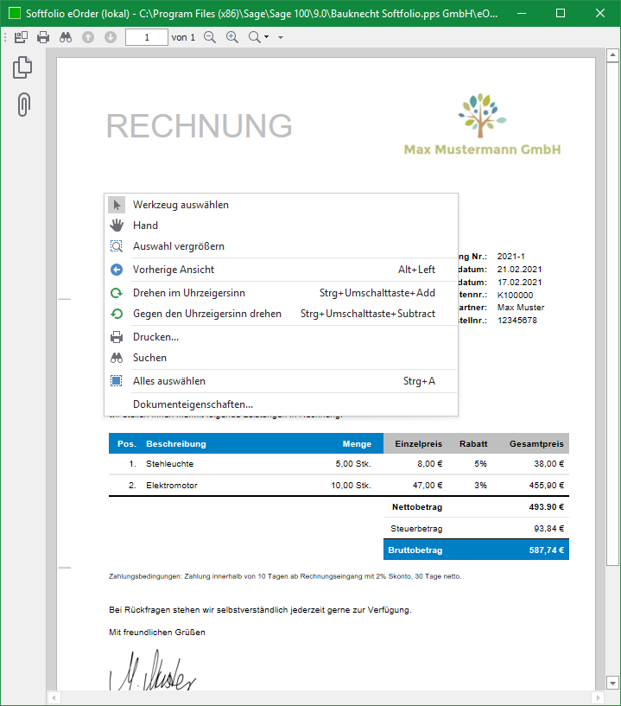This screenshot has width=621, height=706.
Task: Open 'Dokumenteigenschaften...' from context menu
Action: point(193,404)
